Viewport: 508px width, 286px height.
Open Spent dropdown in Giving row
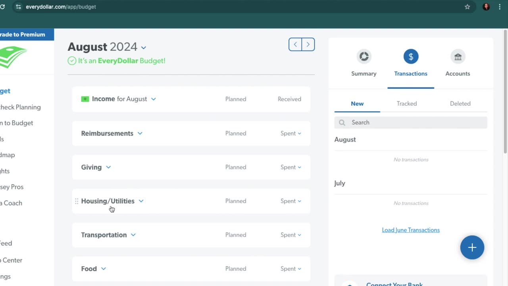291,167
